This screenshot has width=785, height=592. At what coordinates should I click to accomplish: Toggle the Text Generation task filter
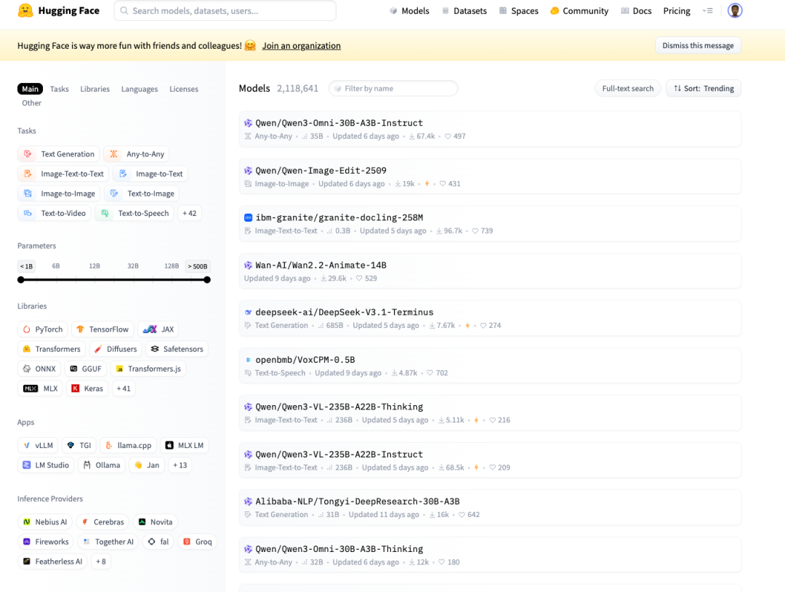59,154
